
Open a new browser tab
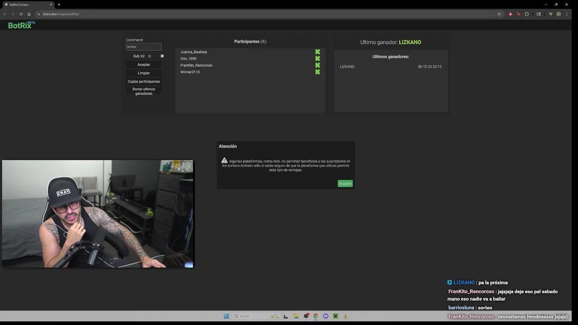59,5
